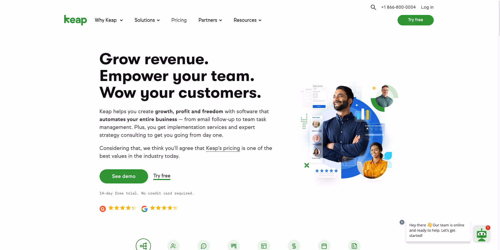Image resolution: width=500 pixels, height=250 pixels.
Task: Select the landing page layout icon
Action: (264, 246)
